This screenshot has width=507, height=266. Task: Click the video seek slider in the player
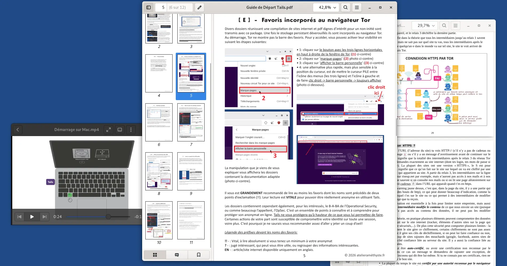click(x=98, y=217)
